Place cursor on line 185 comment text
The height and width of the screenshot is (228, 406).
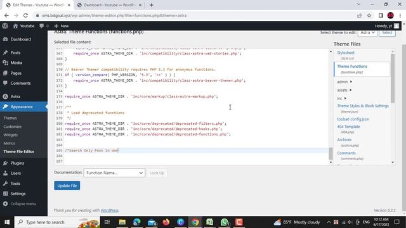tap(91, 151)
